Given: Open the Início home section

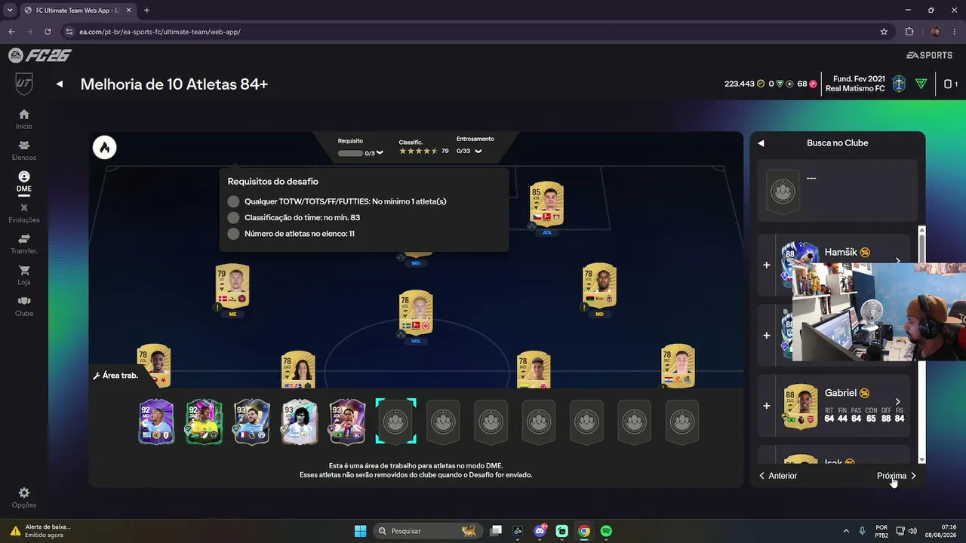Looking at the screenshot, I should 24,119.
